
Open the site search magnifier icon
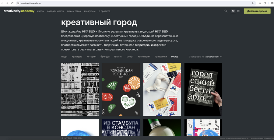226,11
